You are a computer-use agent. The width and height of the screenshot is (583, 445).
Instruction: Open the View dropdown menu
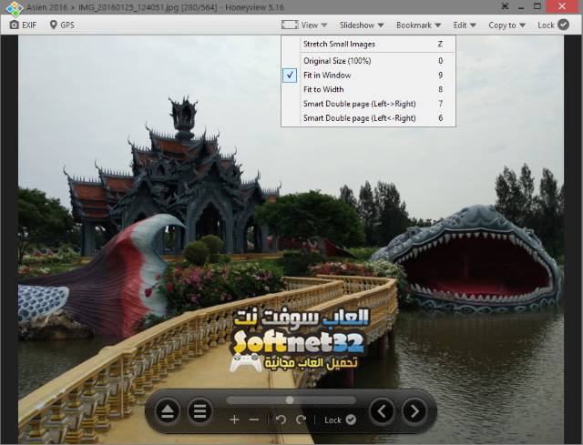[314, 25]
